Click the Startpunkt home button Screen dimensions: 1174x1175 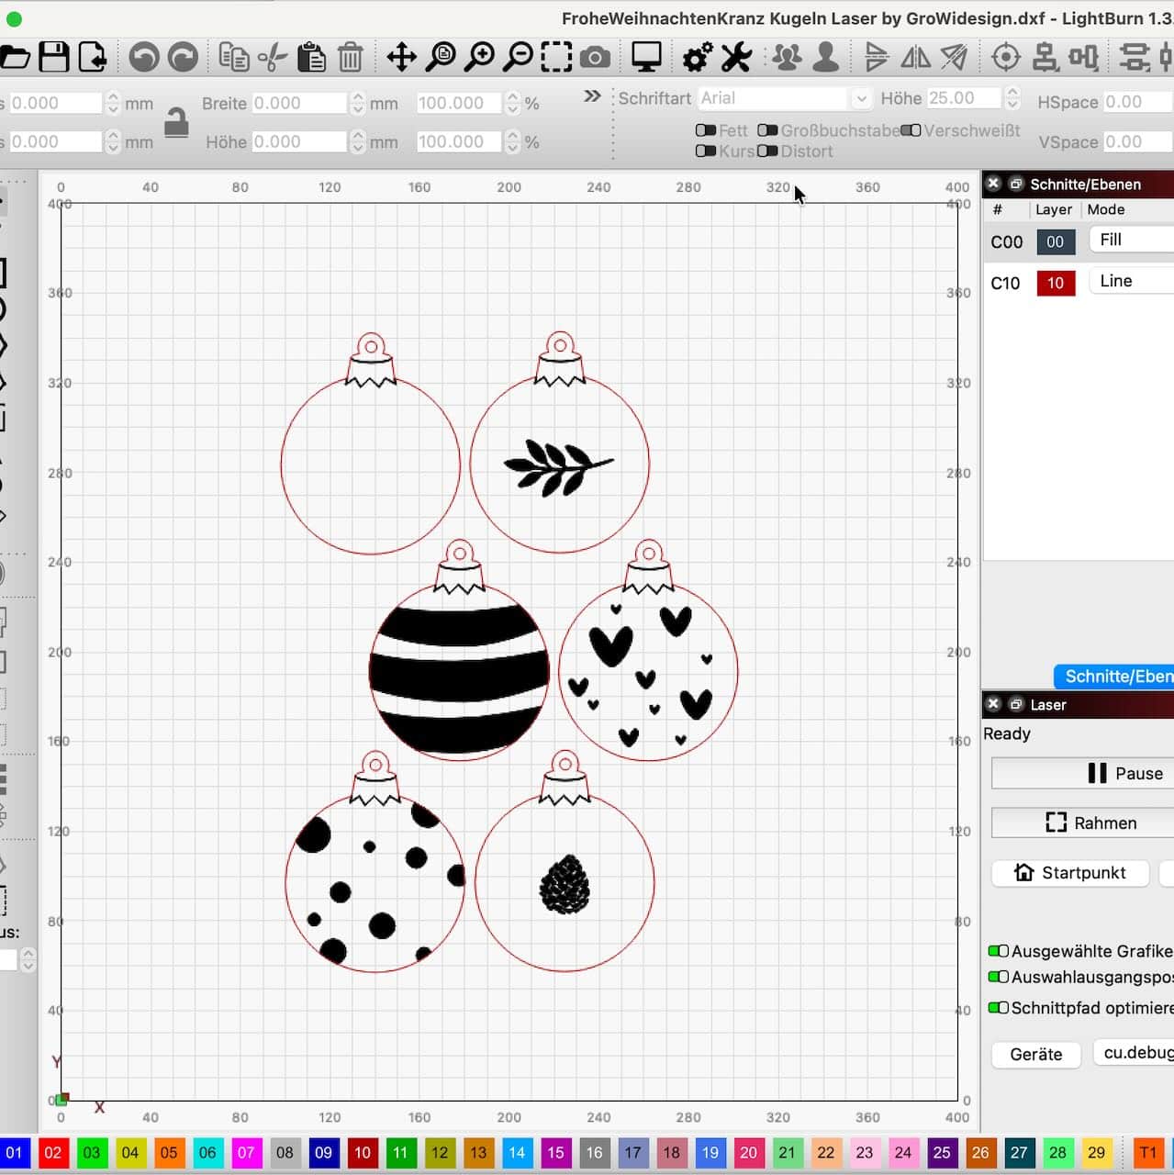(x=1069, y=873)
